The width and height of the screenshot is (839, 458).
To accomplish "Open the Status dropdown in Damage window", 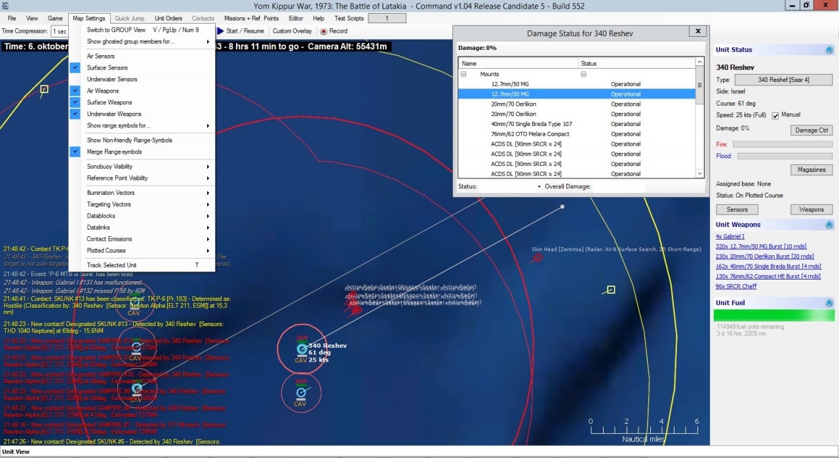I will [511, 187].
